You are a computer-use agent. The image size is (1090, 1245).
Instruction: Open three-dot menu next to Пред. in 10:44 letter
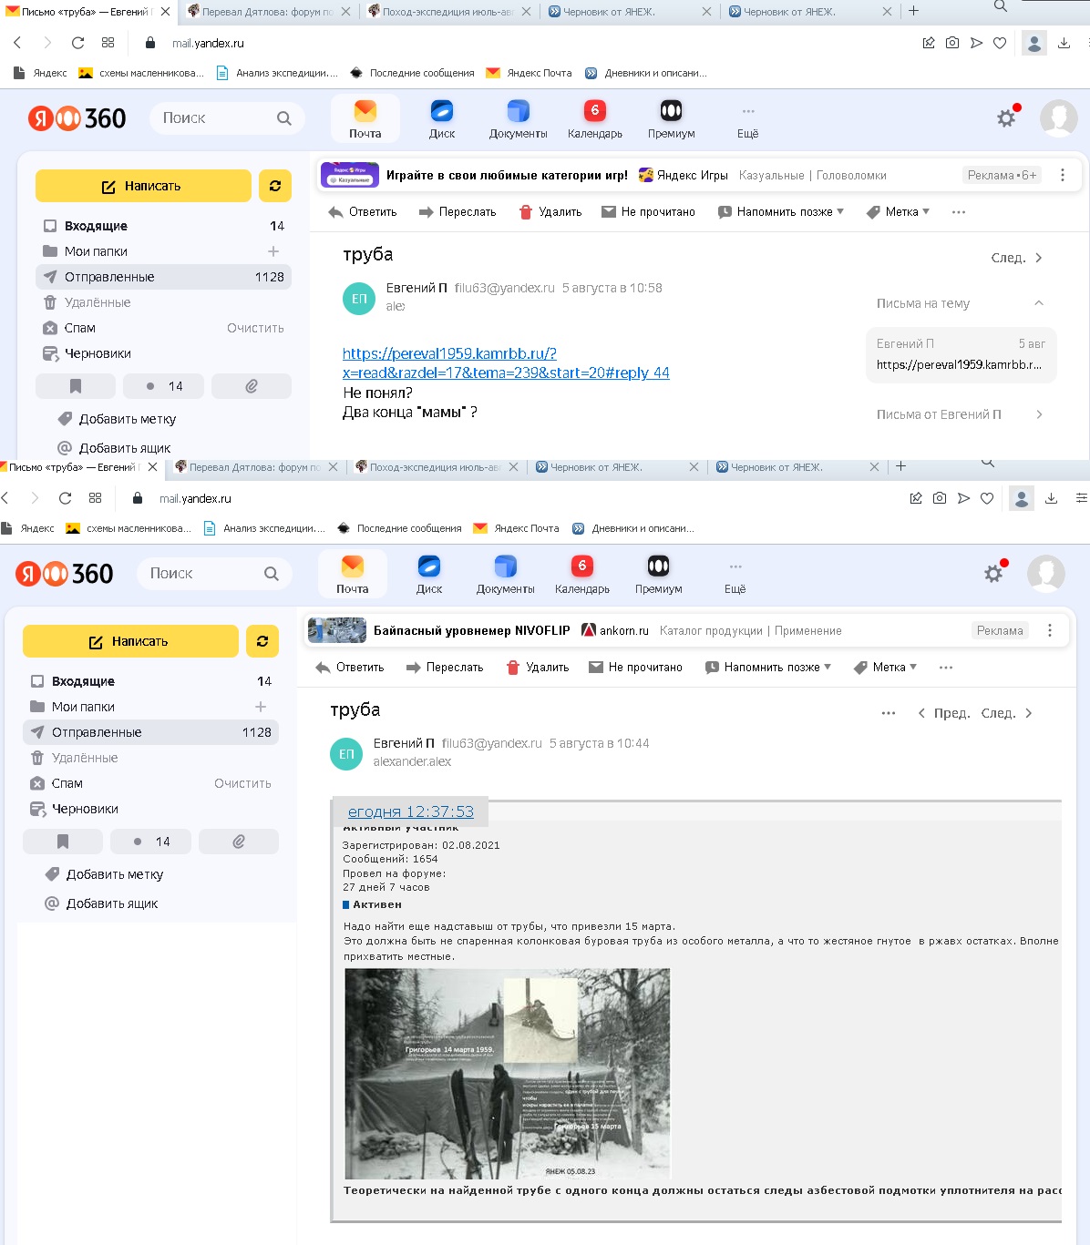click(889, 713)
